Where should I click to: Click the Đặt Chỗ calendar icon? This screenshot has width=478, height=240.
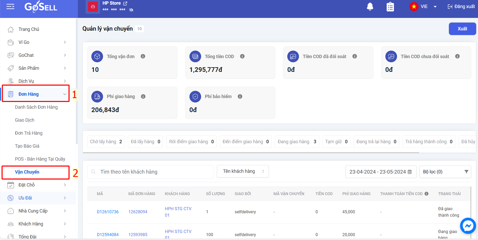pos(11,185)
